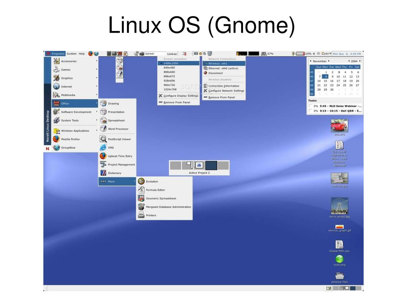Expand the Accessories submenu
This screenshot has width=407, height=305.
pos(75,61)
